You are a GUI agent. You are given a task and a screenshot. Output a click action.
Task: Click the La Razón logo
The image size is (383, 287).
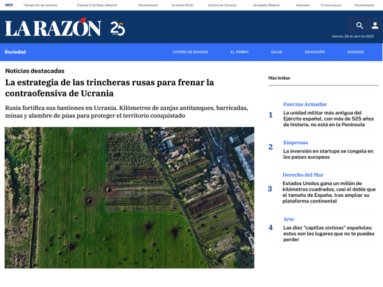(x=53, y=27)
